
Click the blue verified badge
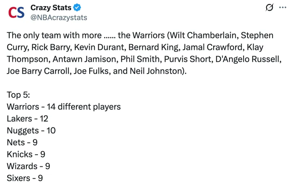(78, 8)
